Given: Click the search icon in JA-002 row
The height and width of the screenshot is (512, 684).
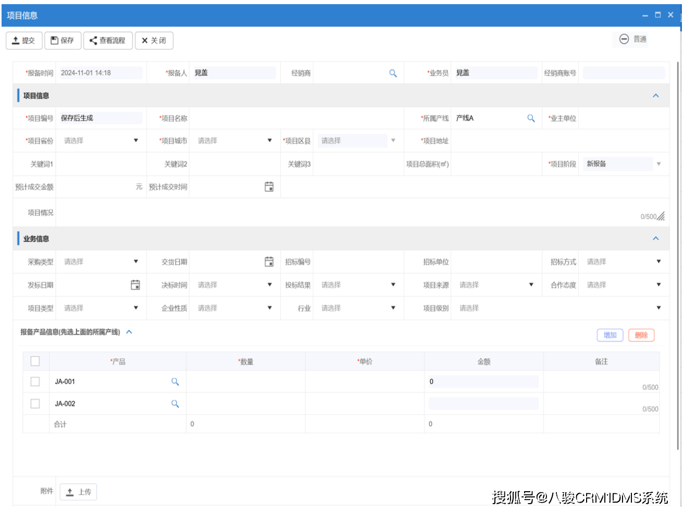Looking at the screenshot, I should 175,404.
